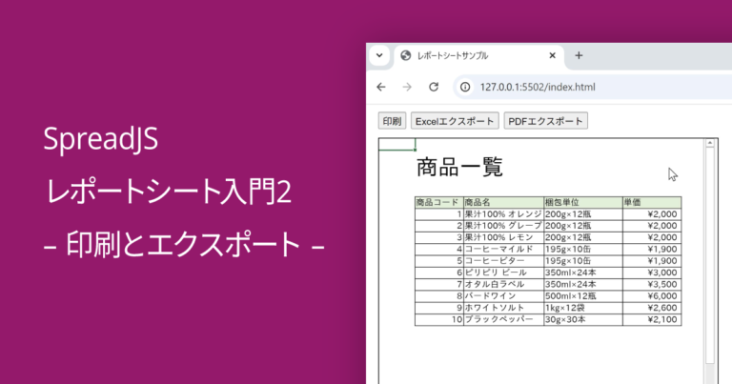Select the 195g×10缶 cell in コーヒーマイルド row
Image resolution: width=732 pixels, height=384 pixels.
[x=583, y=249]
